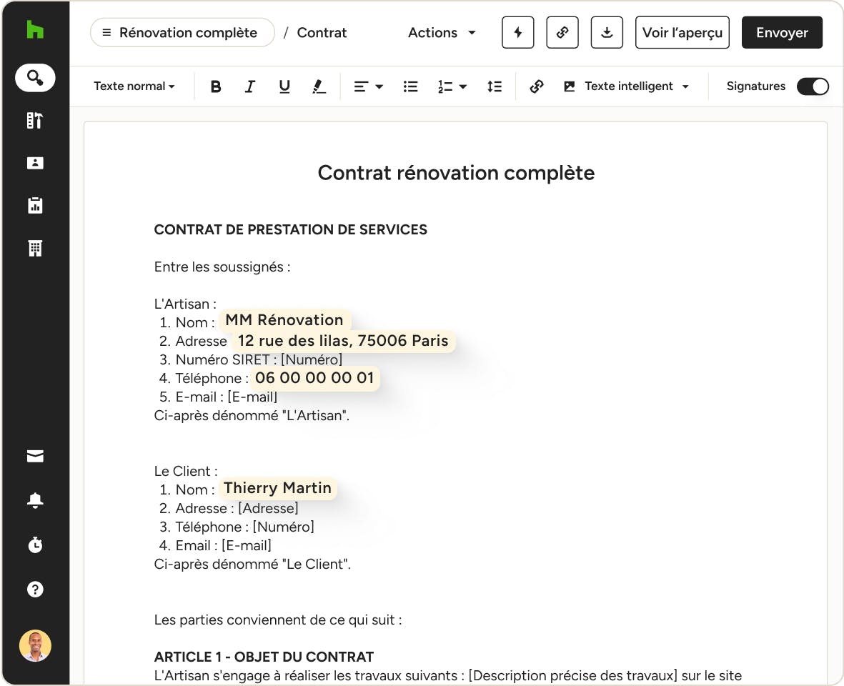Toggle the Signatures switch off
Screen dimensions: 844x686
[x=813, y=86]
